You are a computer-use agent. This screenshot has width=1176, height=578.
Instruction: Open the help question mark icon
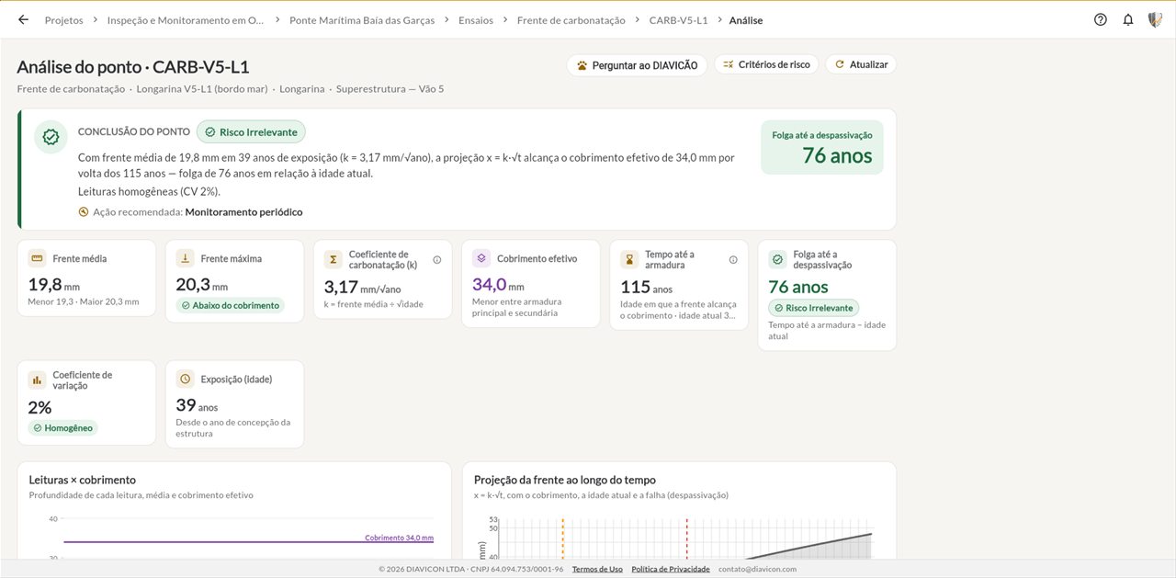click(x=1101, y=19)
